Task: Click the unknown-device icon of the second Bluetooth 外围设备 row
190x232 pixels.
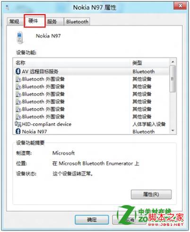Action: pos(18,86)
